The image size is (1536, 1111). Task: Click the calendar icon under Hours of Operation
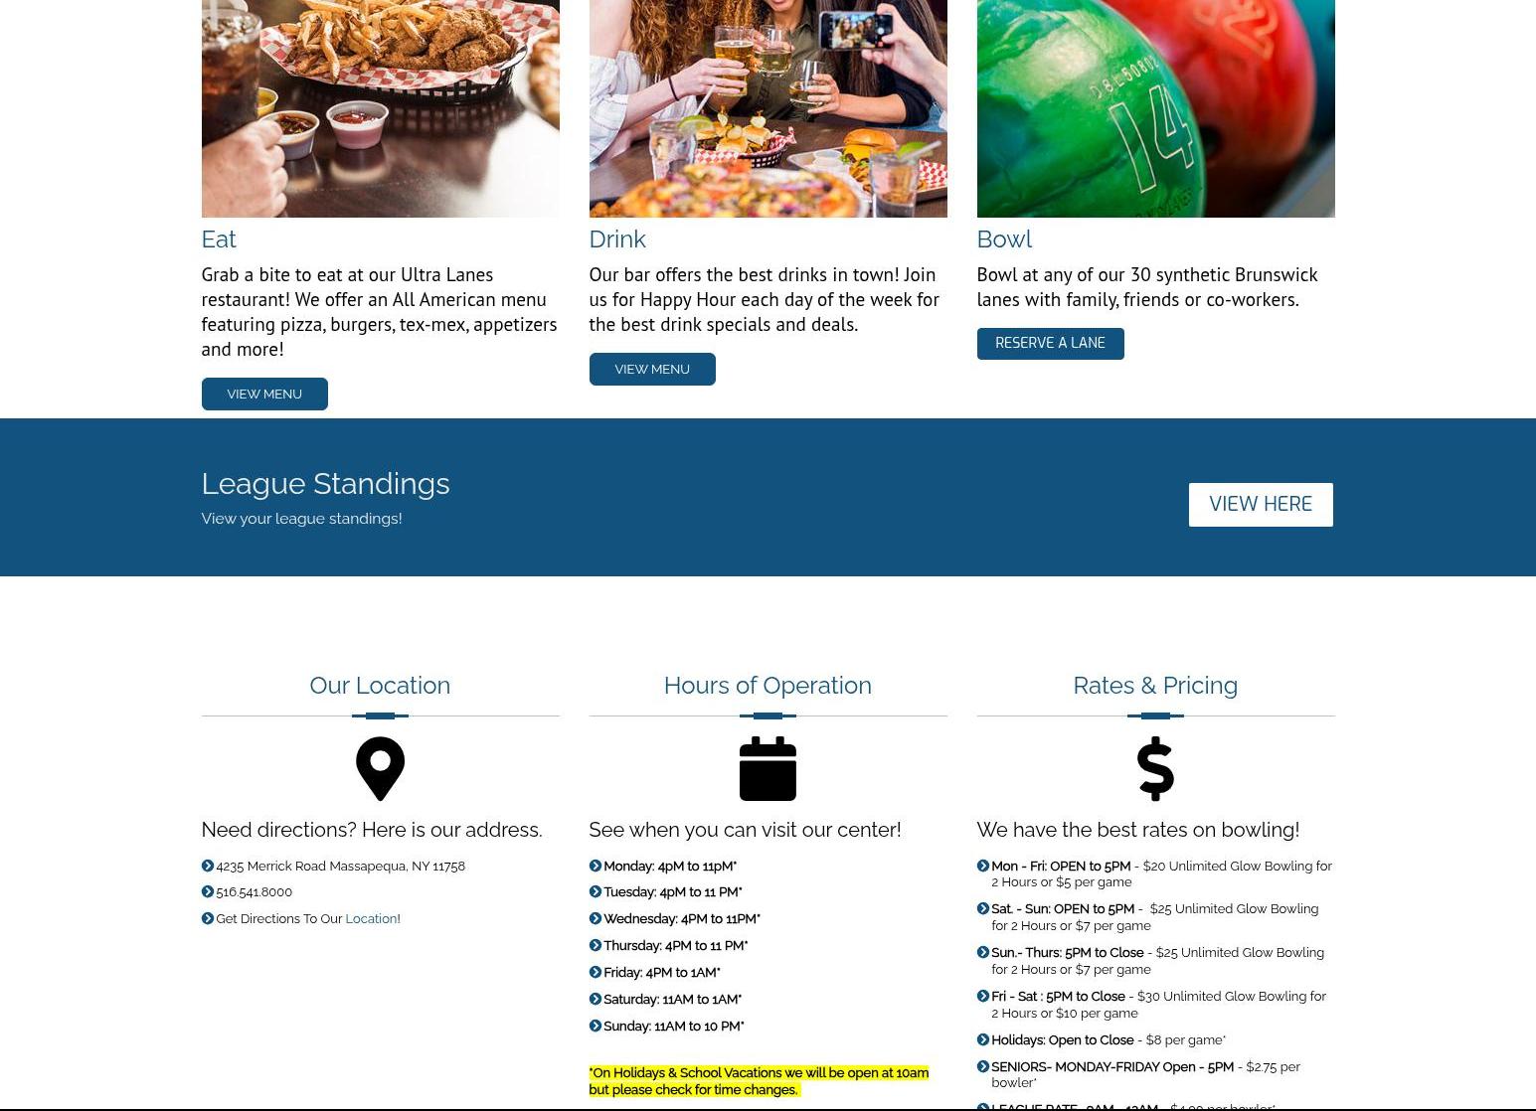pos(768,768)
